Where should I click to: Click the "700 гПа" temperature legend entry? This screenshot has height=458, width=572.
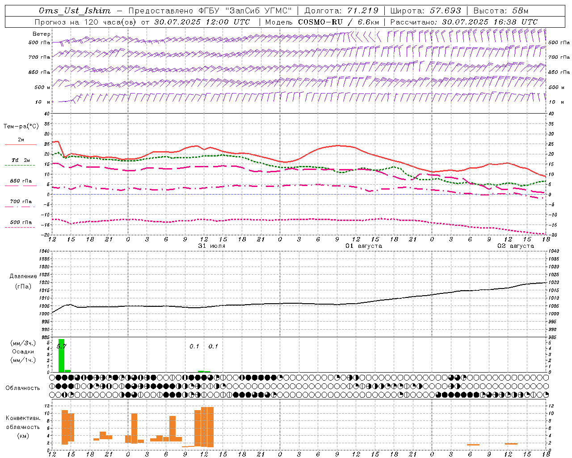[21, 202]
